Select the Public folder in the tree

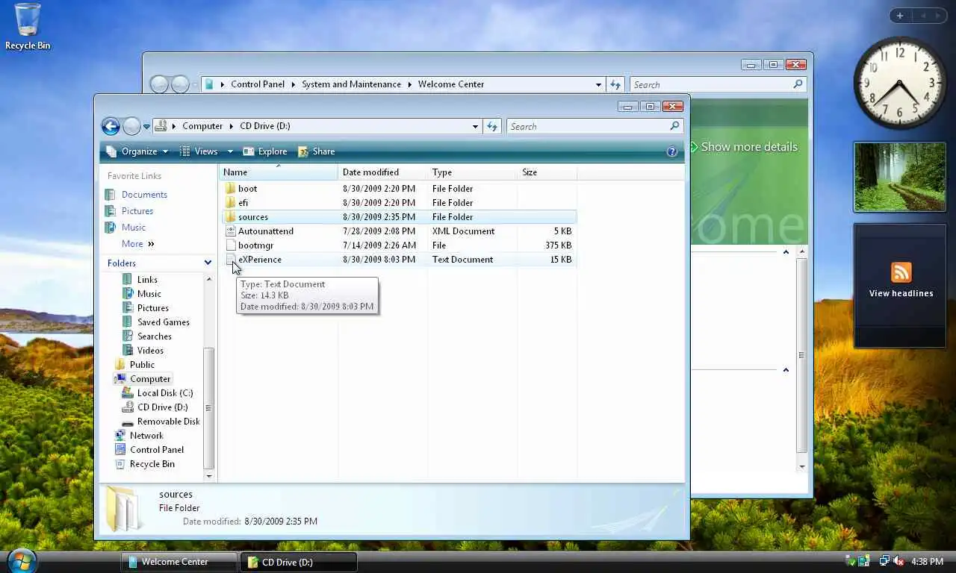[134, 365]
